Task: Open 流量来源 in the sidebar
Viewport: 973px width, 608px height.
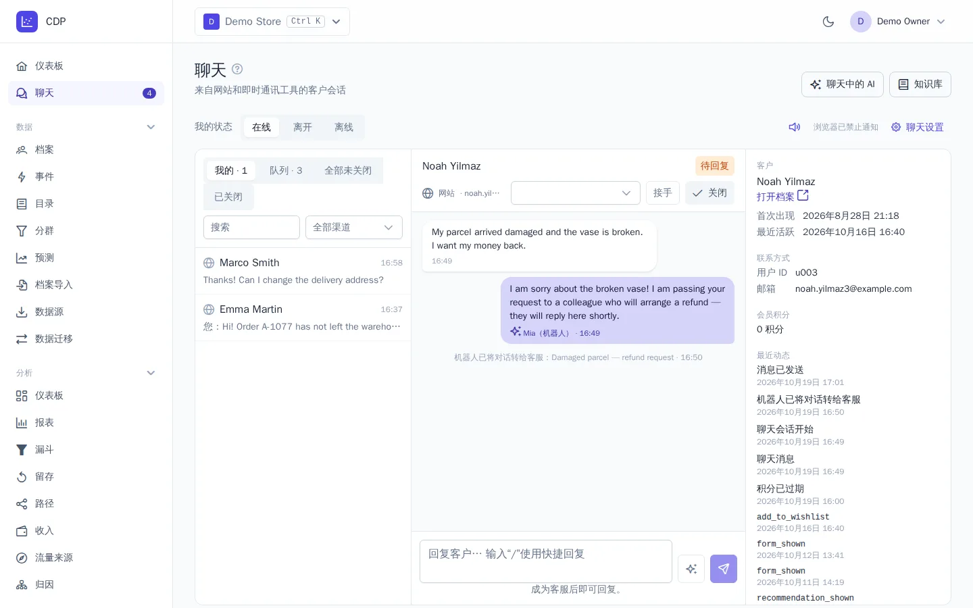Action: (x=86, y=557)
